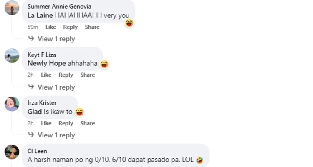313x167 pixels.
Task: Open tagged profile Newly Hope
Action: [47, 63]
